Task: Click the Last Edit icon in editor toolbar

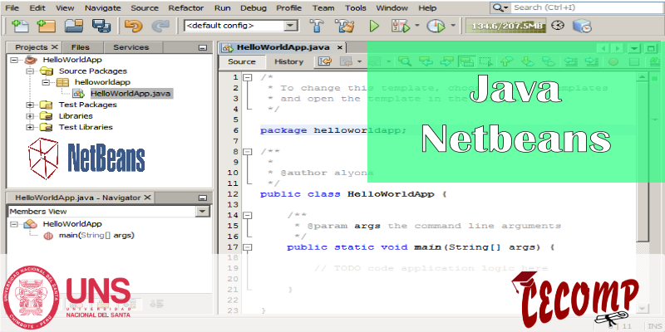Action: [324, 61]
